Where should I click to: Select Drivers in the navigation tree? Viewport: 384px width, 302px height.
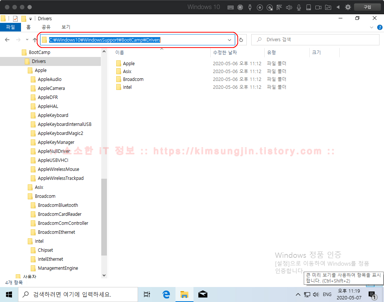(39, 61)
